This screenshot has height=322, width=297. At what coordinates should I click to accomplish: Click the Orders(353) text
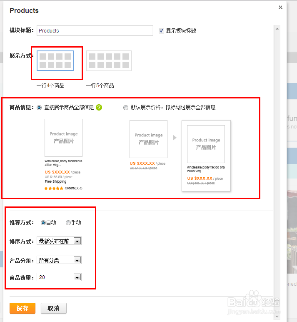[73, 188]
